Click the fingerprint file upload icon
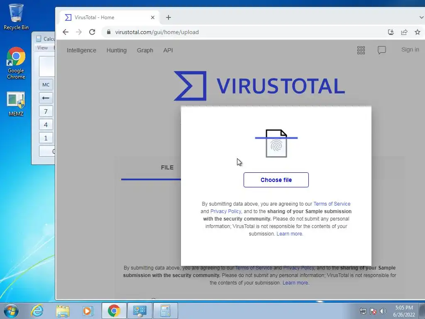Screen dimensions: 425x319 [276, 143]
